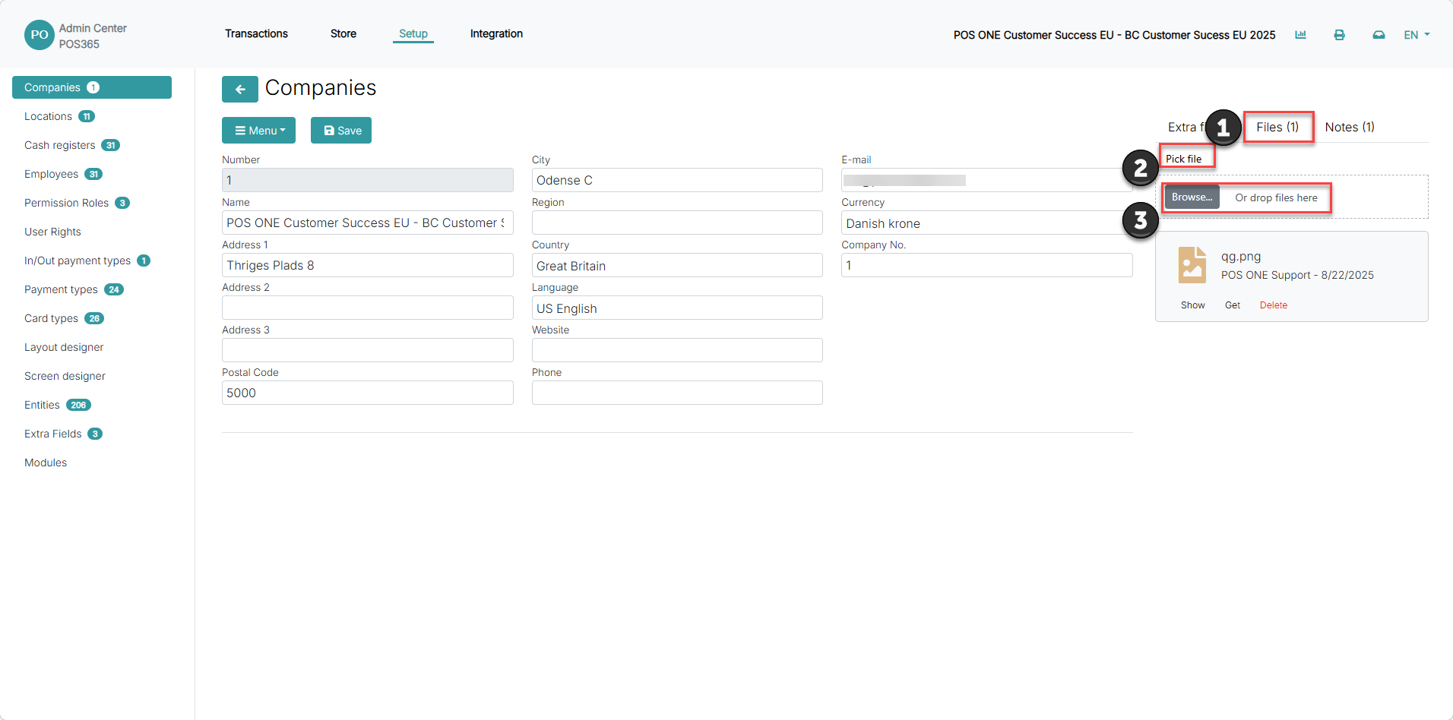Click the qg.png file image icon
This screenshot has width=1453, height=720.
(1192, 265)
